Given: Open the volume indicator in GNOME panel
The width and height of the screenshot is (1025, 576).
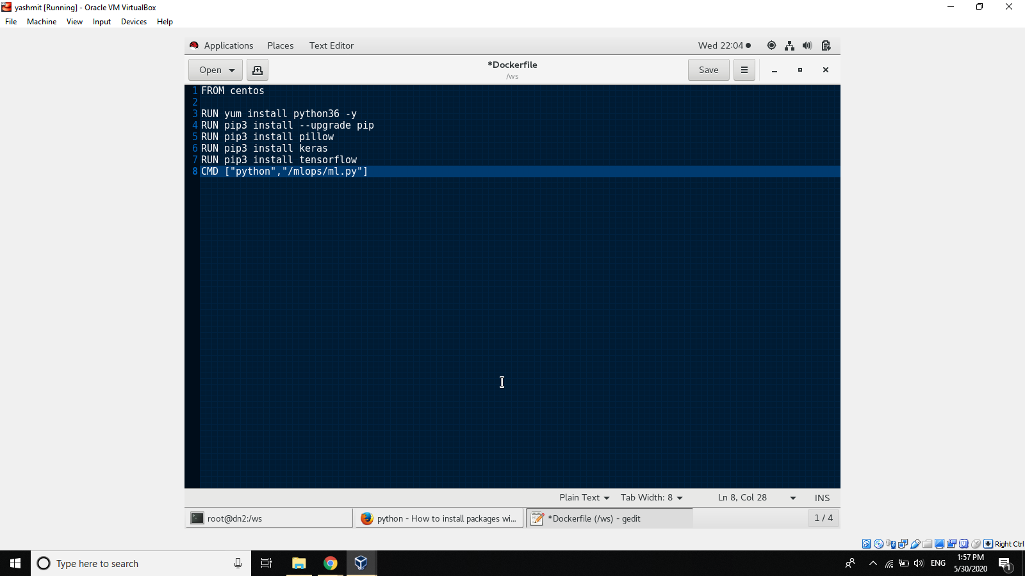Looking at the screenshot, I should [x=807, y=45].
